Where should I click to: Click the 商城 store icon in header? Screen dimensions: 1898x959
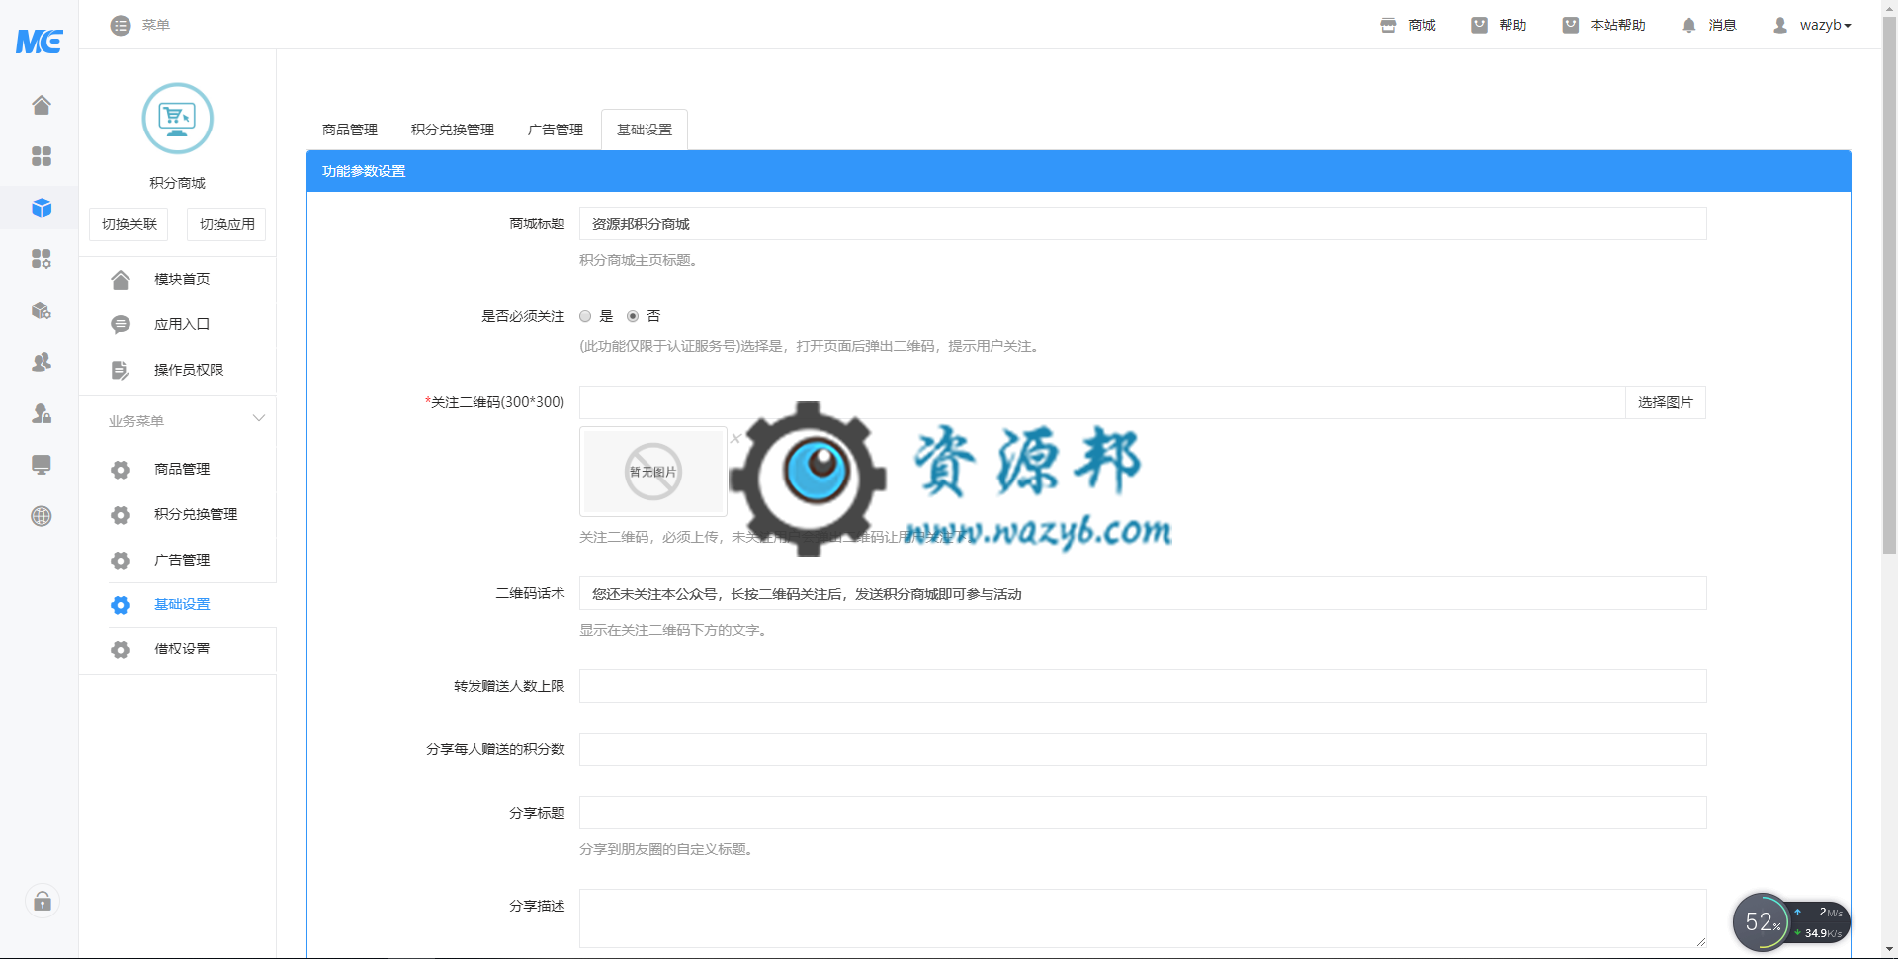[x=1388, y=25]
